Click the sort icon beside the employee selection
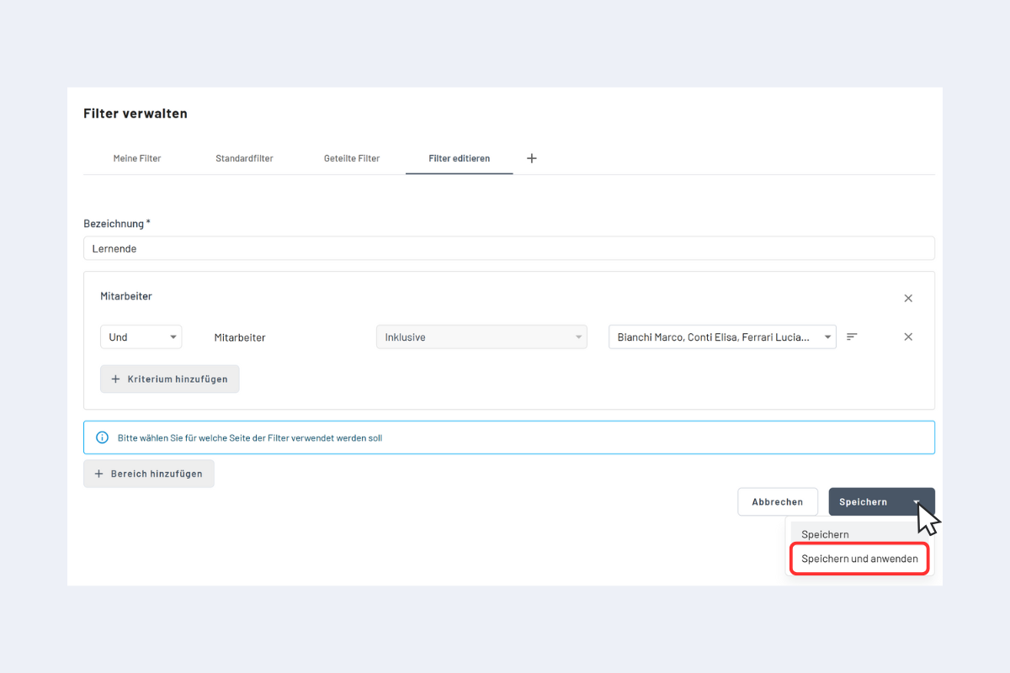The height and width of the screenshot is (673, 1010). 851,336
